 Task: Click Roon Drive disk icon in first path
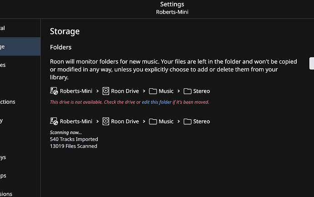106,91
